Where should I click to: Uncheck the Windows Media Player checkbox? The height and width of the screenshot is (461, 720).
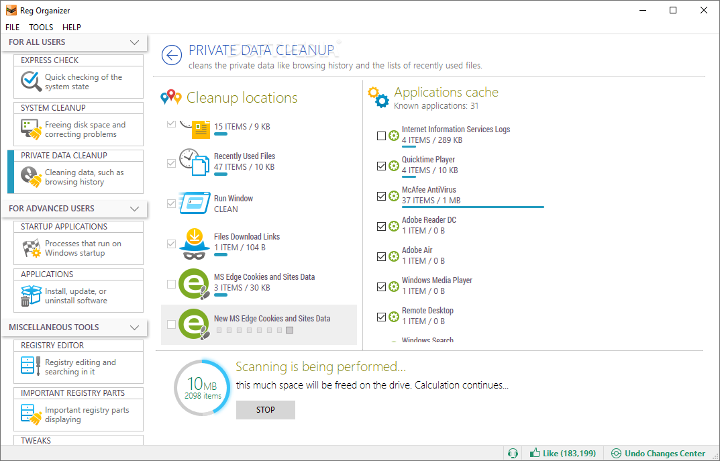point(381,287)
